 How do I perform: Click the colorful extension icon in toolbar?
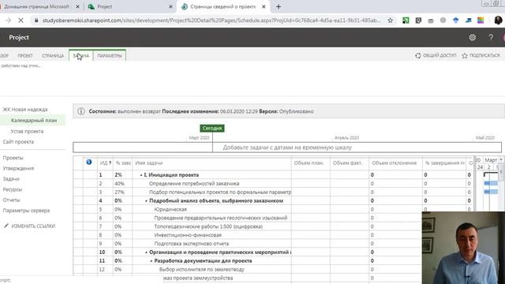[x=481, y=21]
